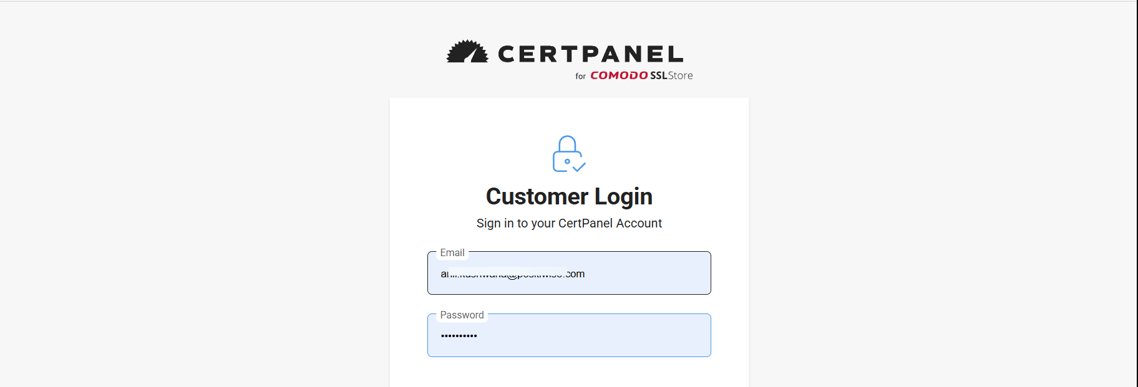Screen dimensions: 1138x387
Task: Click the keyhole dot inside the padlock
Action: (x=567, y=161)
